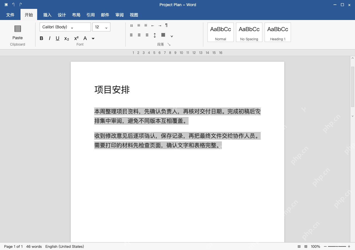Zoom in with the plus icon
The height and width of the screenshot is (250, 355).
349,246
